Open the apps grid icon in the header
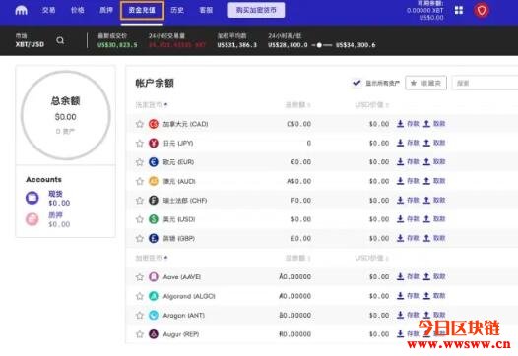The image size is (518, 356). click(459, 10)
